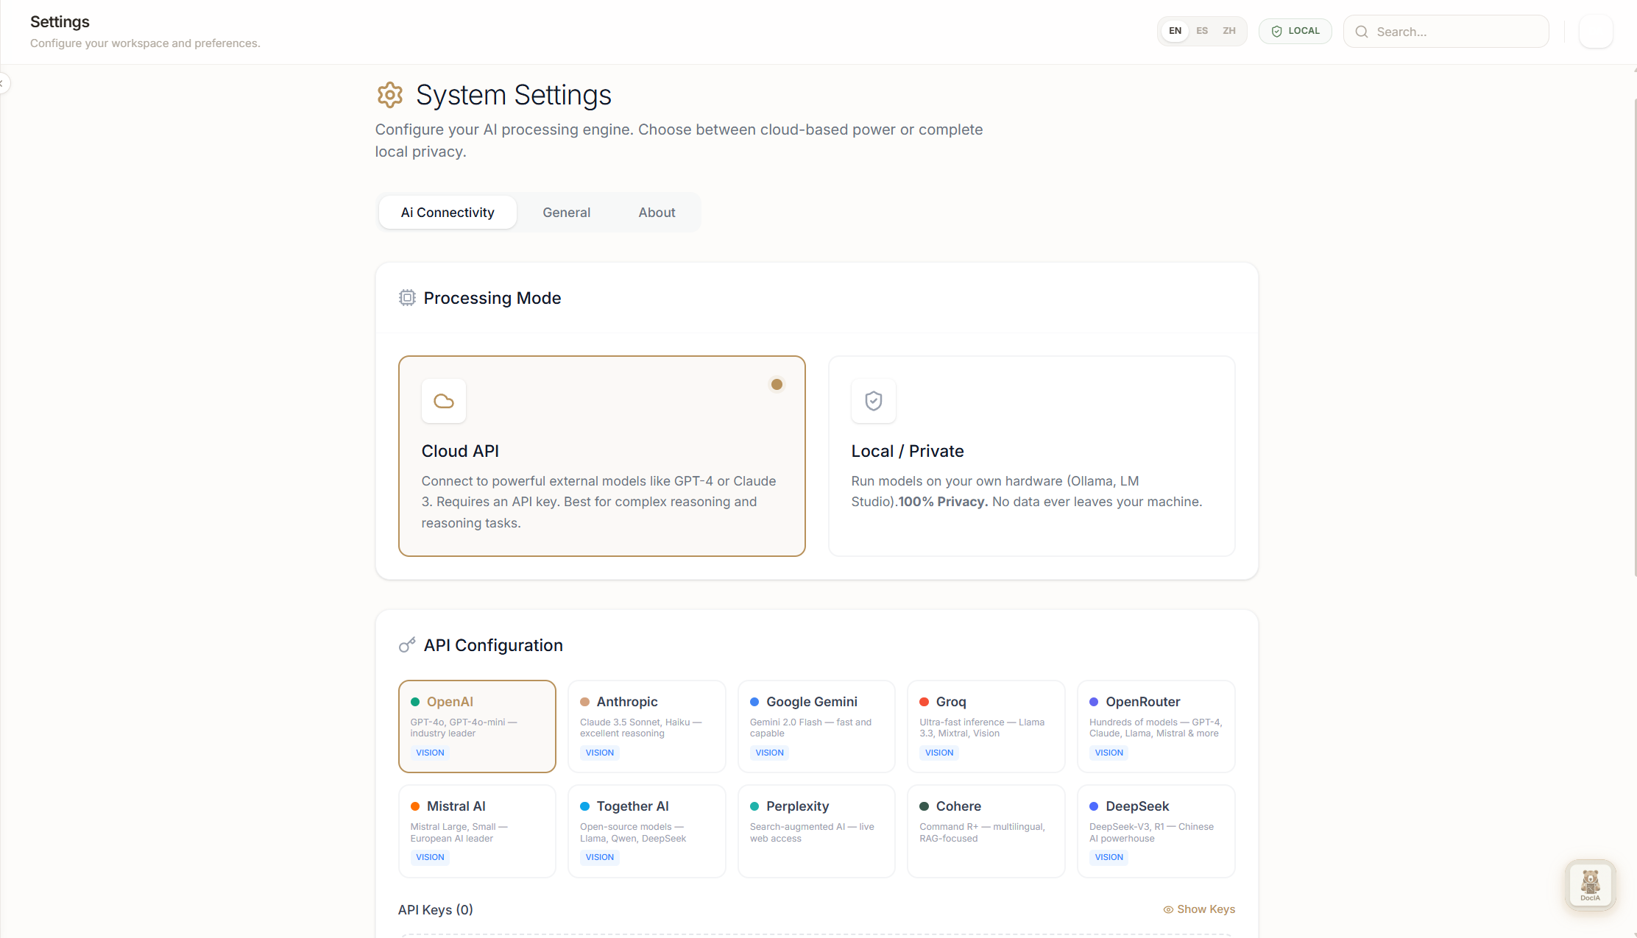
Task: Open the DocIA bear assistant widget
Action: [1590, 884]
